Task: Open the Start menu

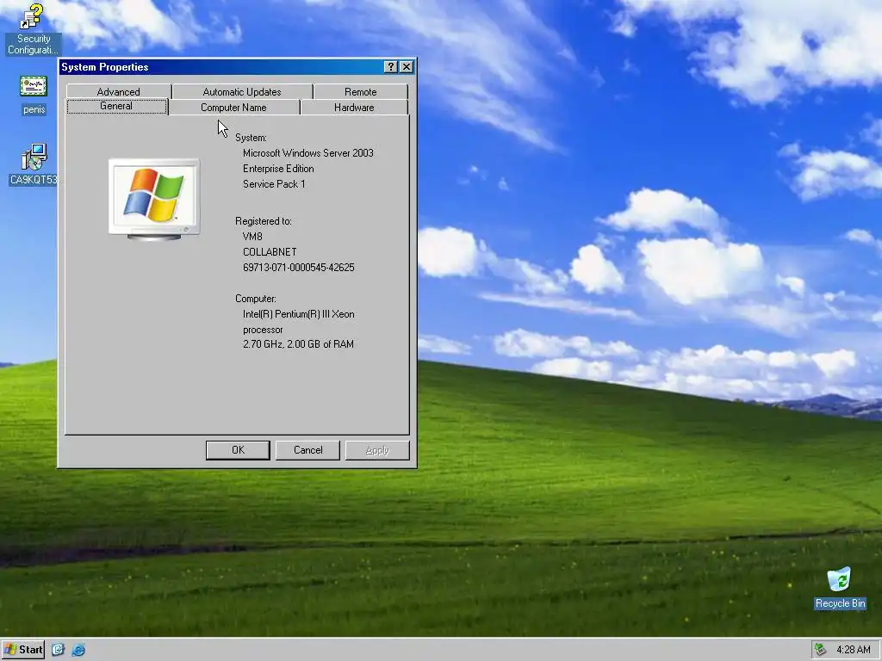Action: tap(23, 650)
